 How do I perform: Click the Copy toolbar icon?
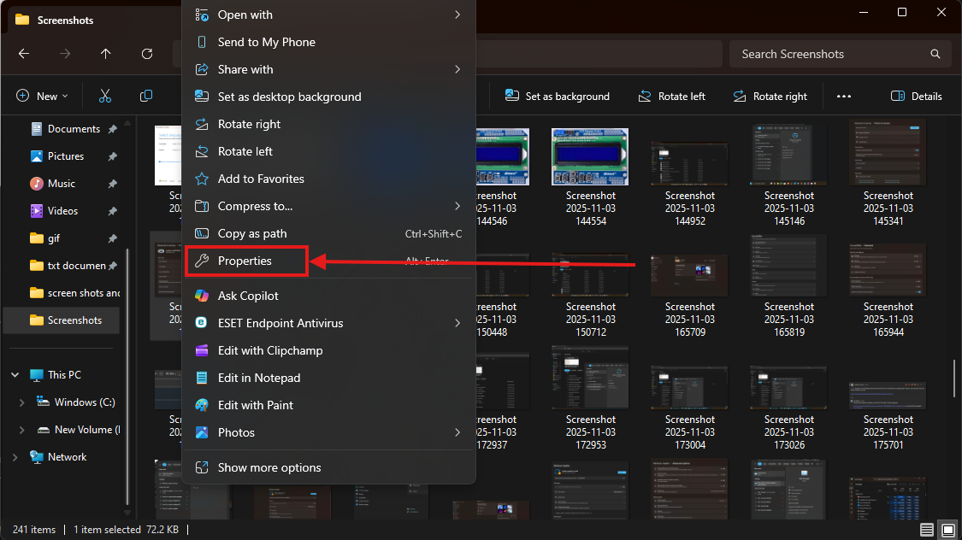146,97
